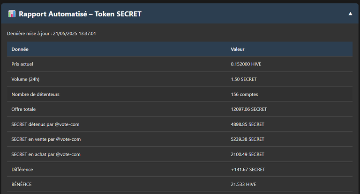Select the Volume (24h) row label
The height and width of the screenshot is (194, 360).
tap(25, 79)
